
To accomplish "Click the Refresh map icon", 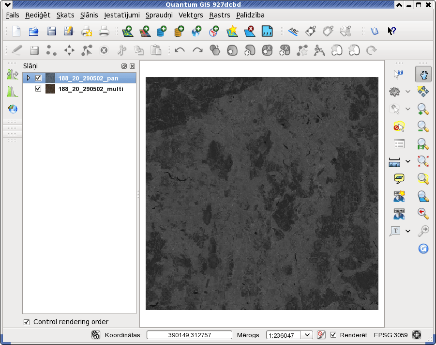I will click(x=423, y=249).
